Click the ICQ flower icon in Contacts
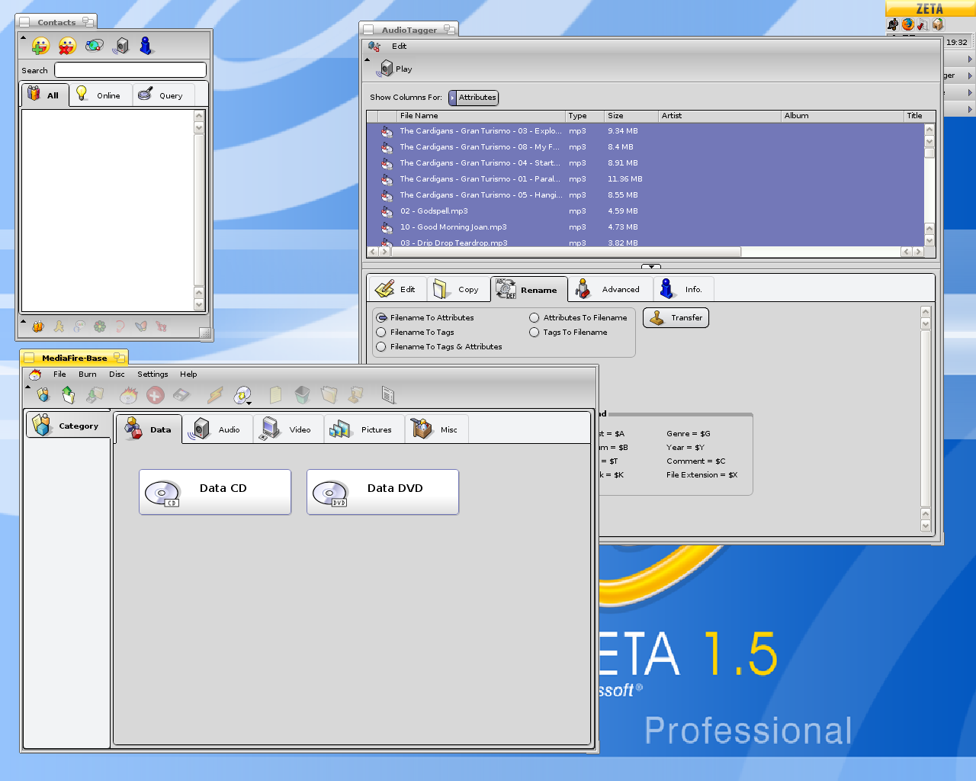This screenshot has width=976, height=781. (x=100, y=326)
